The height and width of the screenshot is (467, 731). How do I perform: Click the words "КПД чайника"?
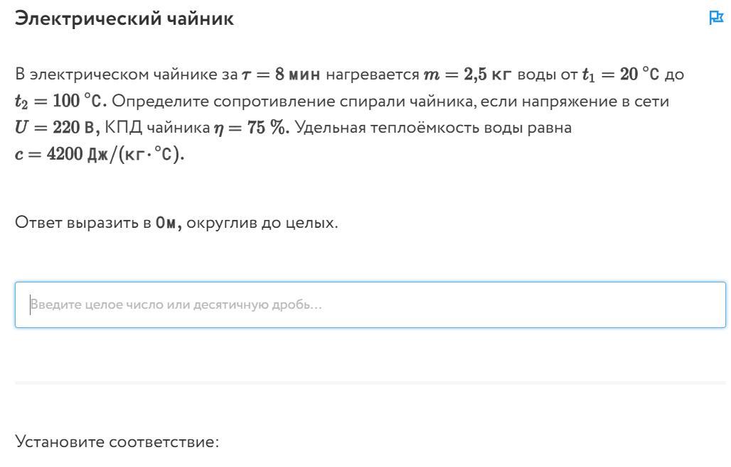[157, 128]
